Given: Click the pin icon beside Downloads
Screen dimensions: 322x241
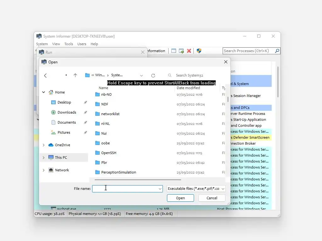Looking at the screenshot, I should click(x=86, y=112).
